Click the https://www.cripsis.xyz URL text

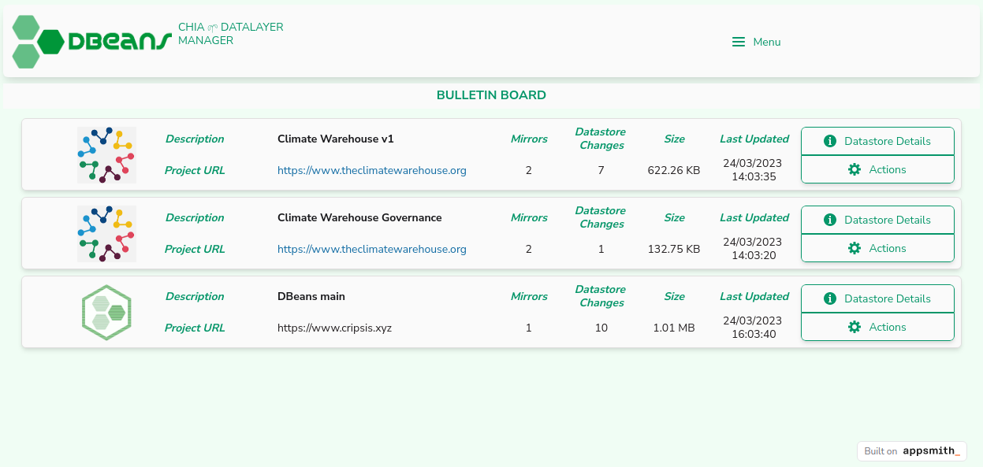(334, 328)
